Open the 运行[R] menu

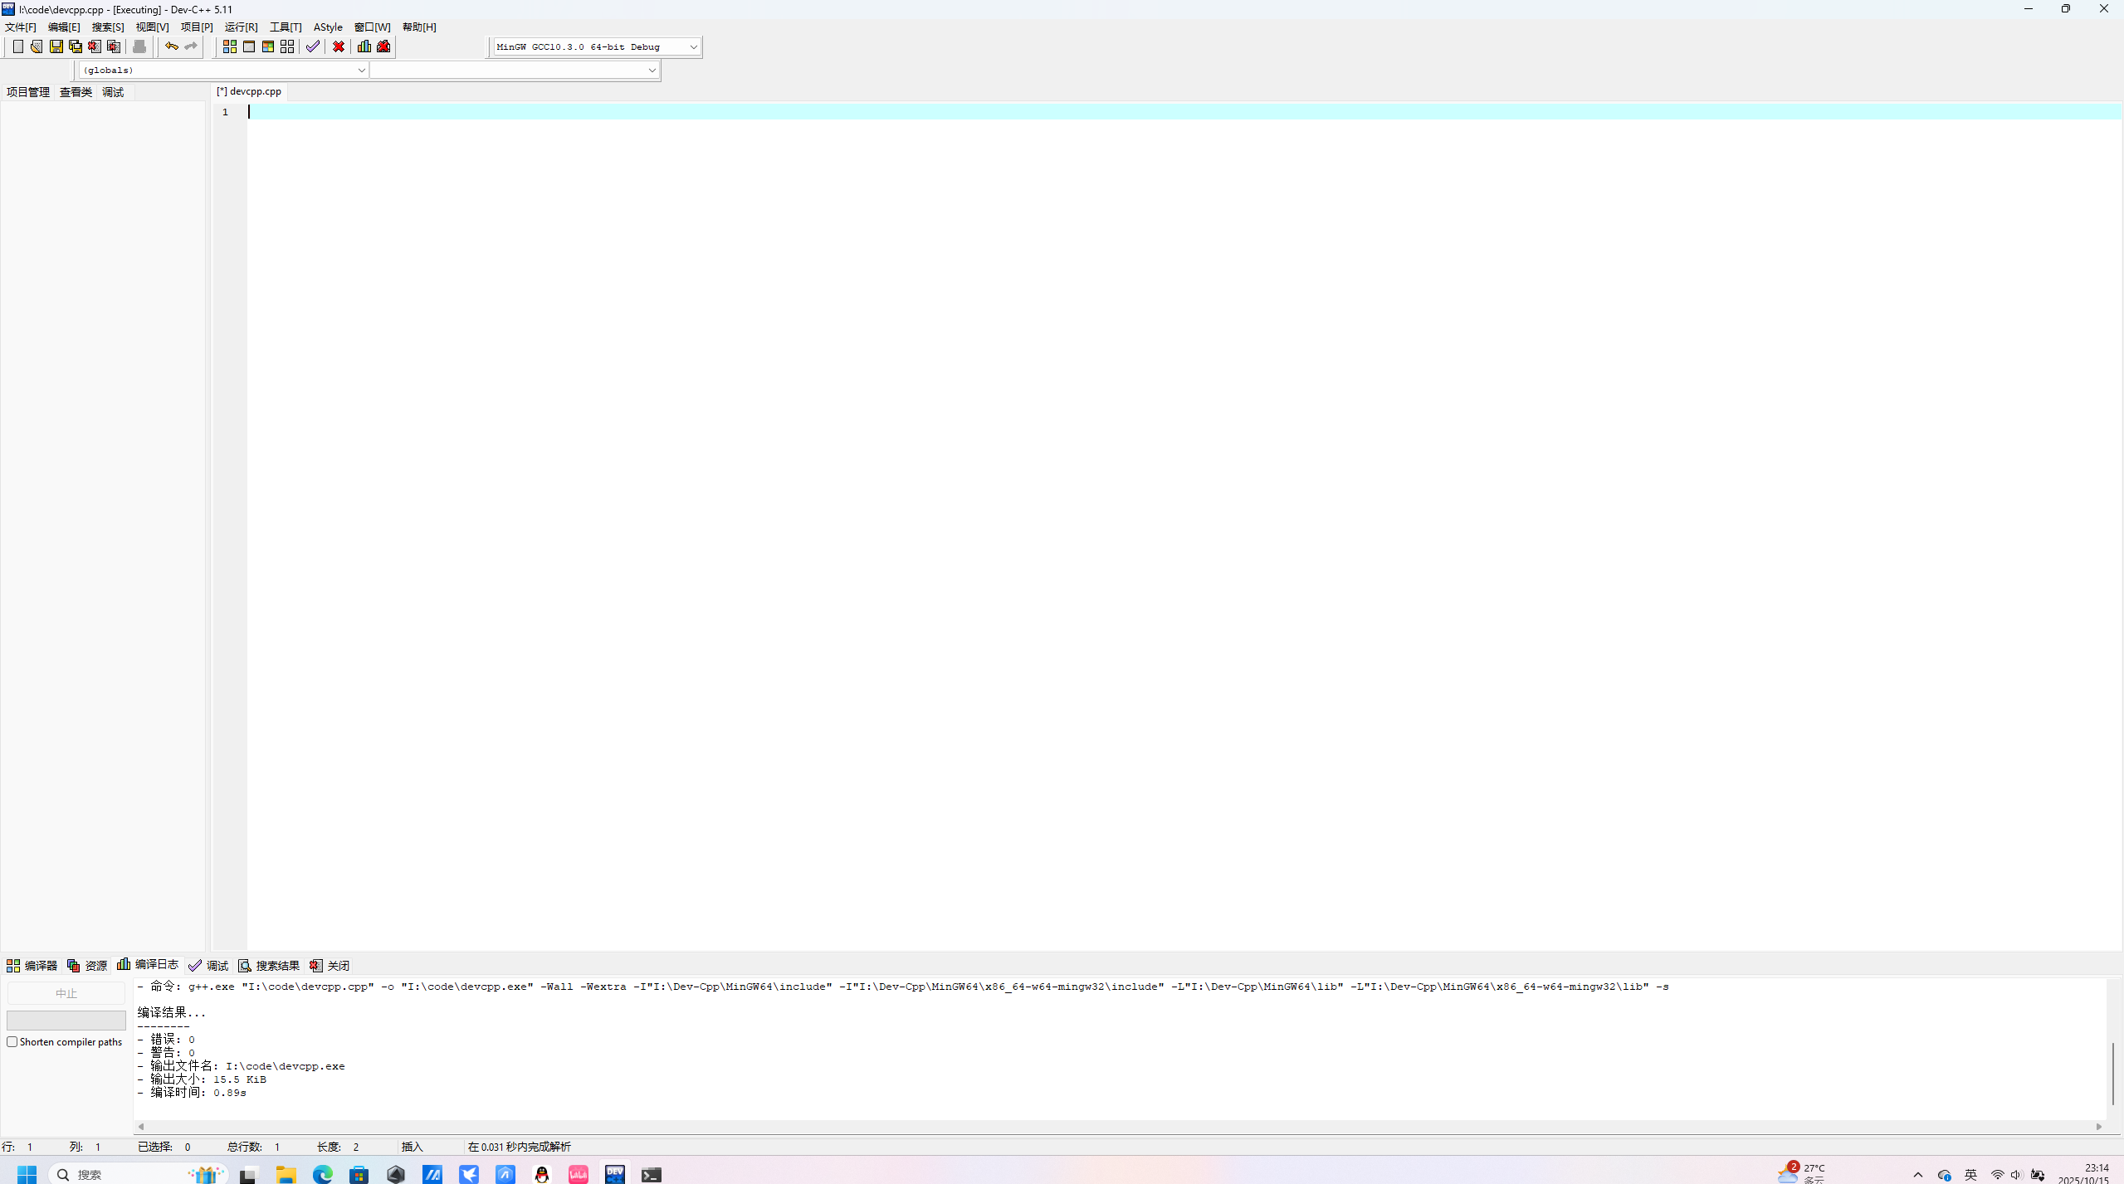(241, 27)
